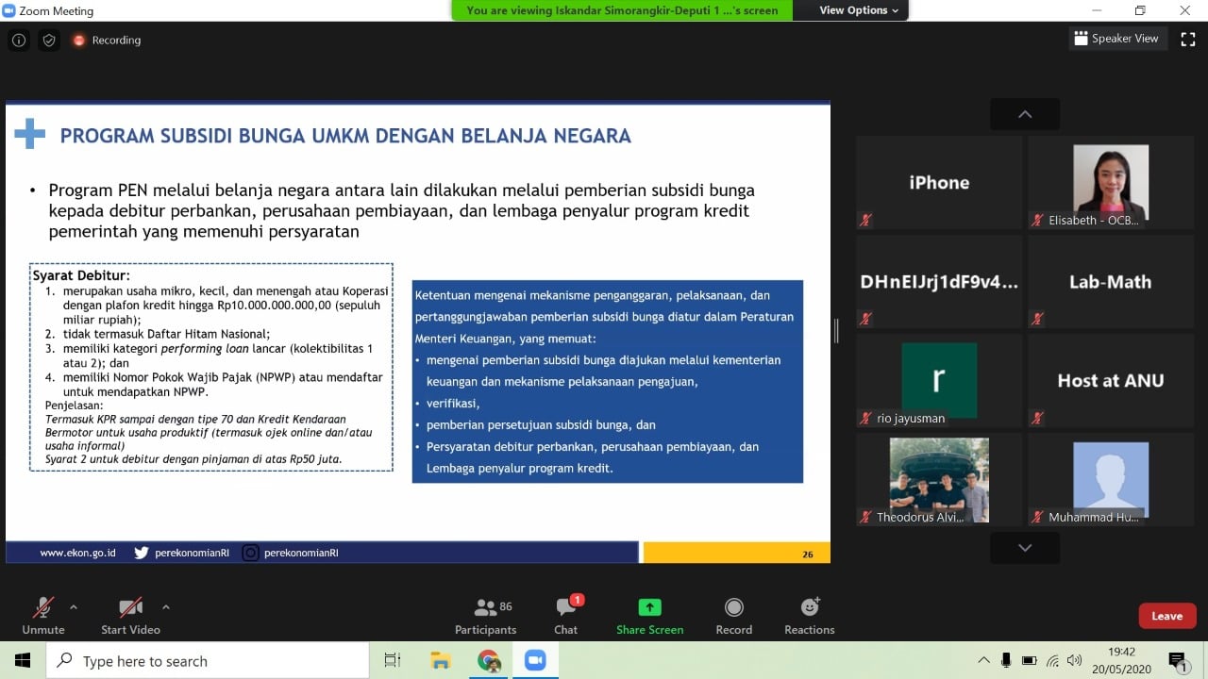
Task: Expand the video options chevron
Action: pyautogui.click(x=165, y=607)
